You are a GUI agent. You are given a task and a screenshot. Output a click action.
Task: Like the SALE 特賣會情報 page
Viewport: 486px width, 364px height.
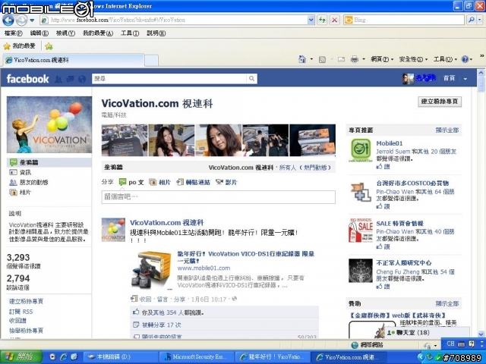pyautogui.click(x=383, y=246)
